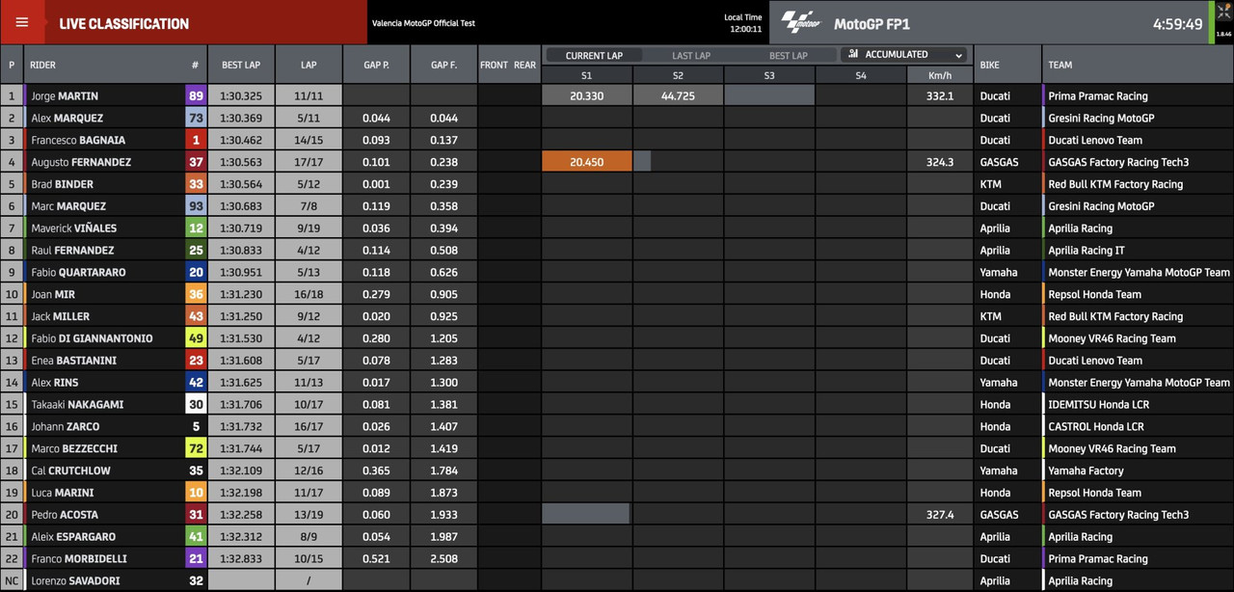Viewport: 1234px width, 592px height.
Task: Click the GAP P. column header
Action: [x=376, y=65]
